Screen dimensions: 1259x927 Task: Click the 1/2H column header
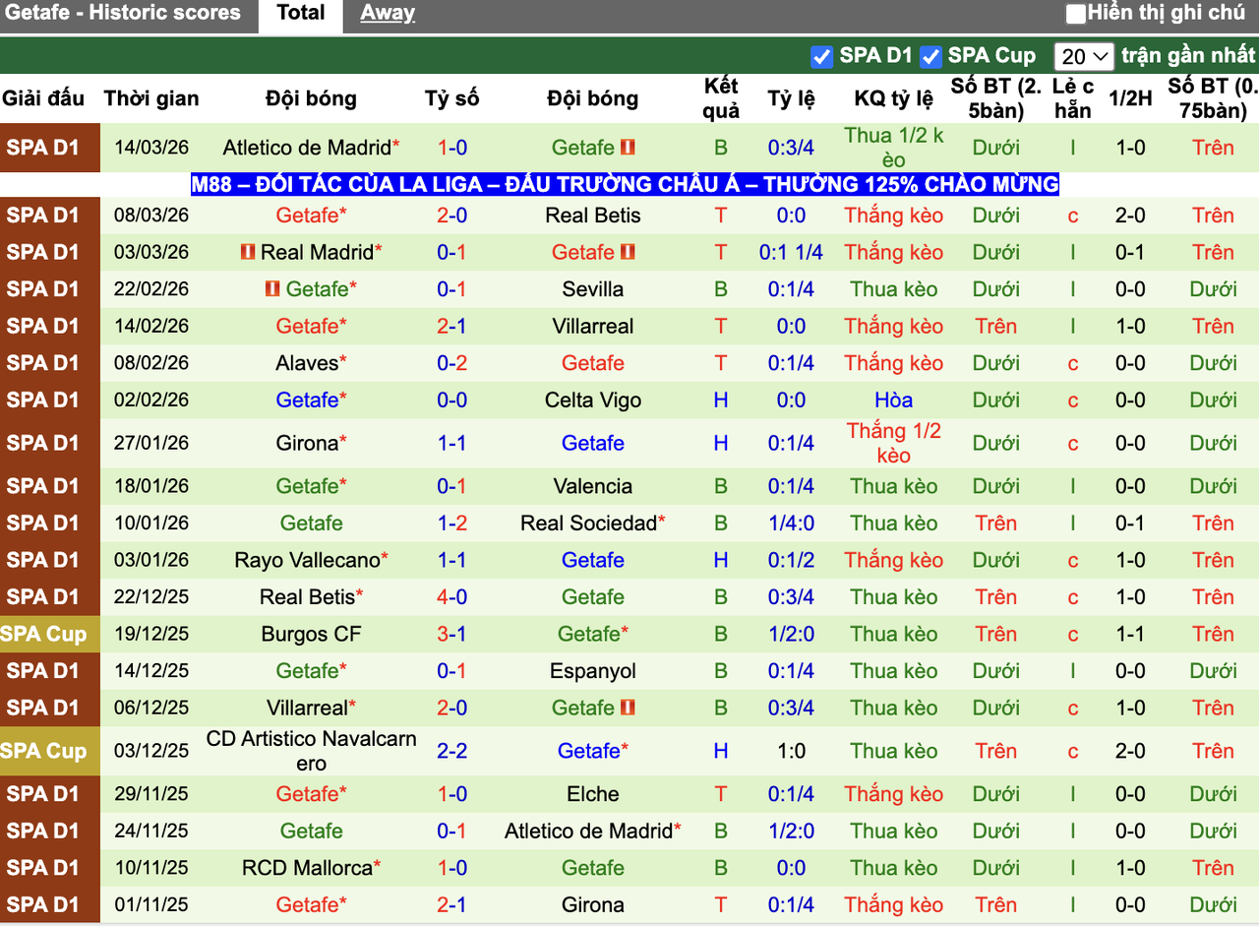1130,98
